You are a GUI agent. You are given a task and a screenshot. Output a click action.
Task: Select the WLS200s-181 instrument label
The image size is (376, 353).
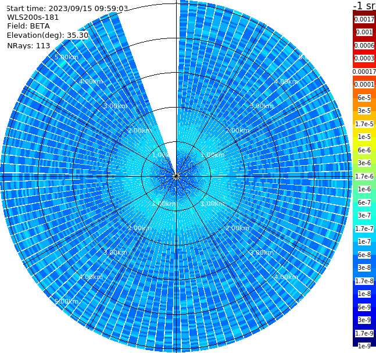(x=33, y=17)
